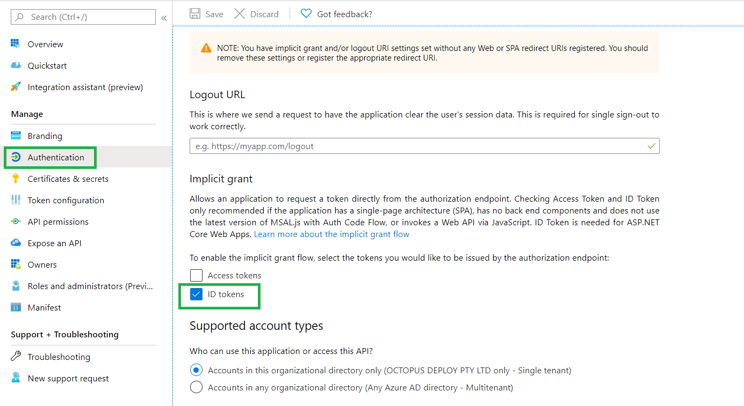Enable the Access tokens checkbox
Image resolution: width=744 pixels, height=406 pixels.
click(196, 275)
